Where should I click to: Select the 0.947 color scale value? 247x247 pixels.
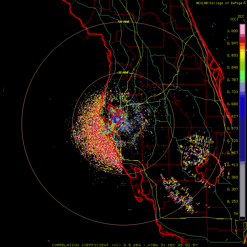[x=232, y=43]
